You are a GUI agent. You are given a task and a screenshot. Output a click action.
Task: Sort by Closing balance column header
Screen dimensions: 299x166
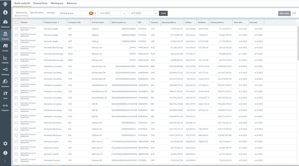click(x=217, y=23)
